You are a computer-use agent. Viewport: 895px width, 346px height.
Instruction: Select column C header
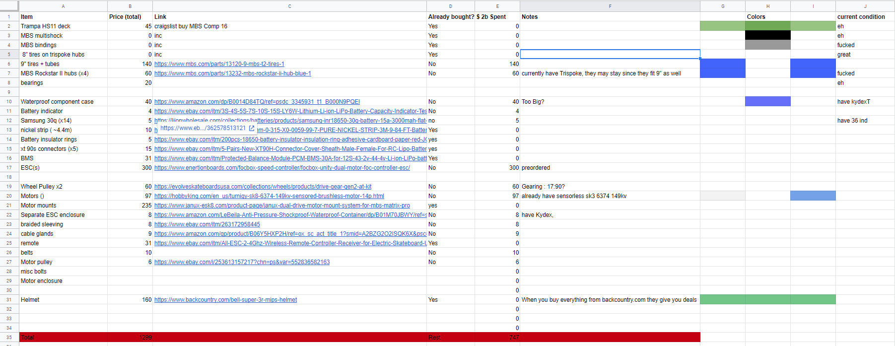289,6
